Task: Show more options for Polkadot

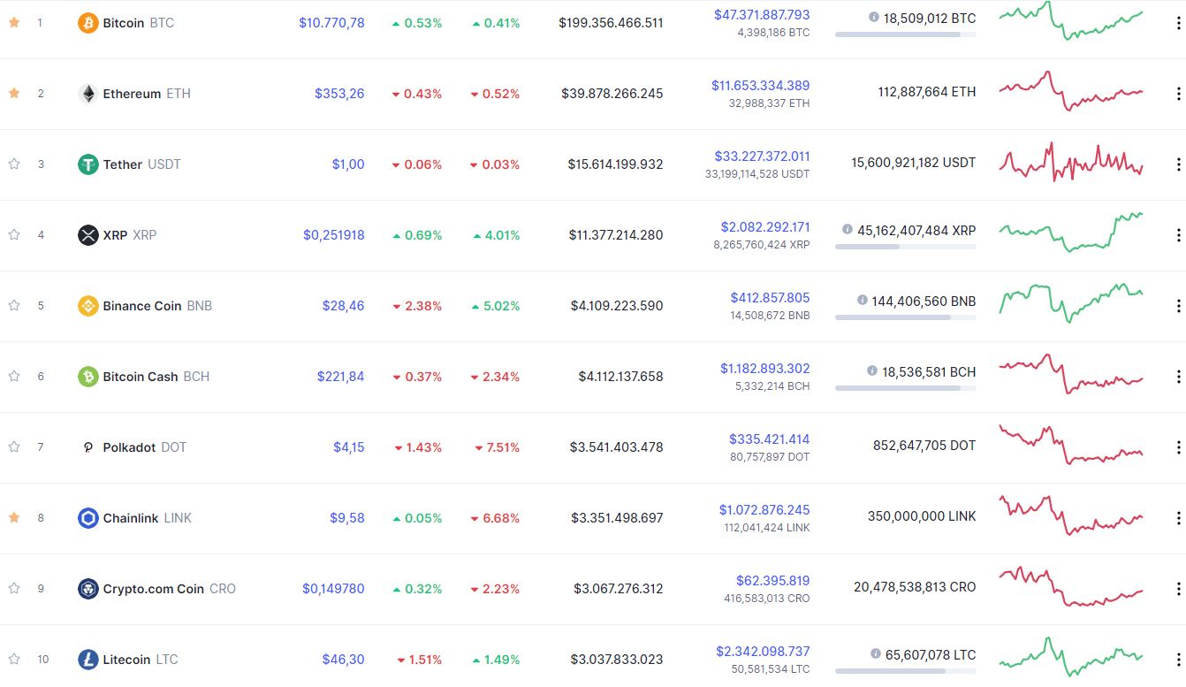Action: [1178, 447]
